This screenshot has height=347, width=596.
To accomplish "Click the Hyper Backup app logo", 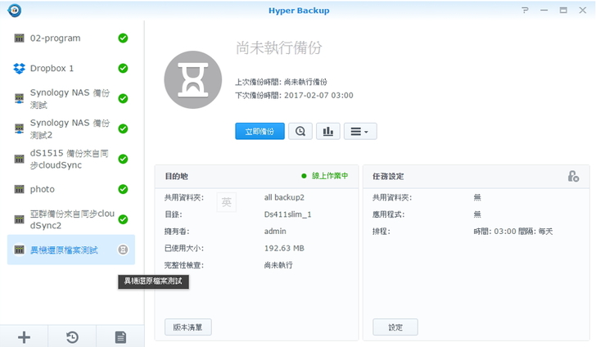I will point(13,10).
